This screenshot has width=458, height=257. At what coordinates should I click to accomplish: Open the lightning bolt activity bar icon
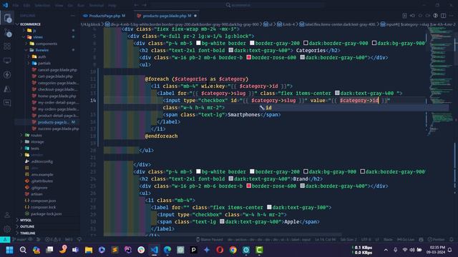[7, 74]
